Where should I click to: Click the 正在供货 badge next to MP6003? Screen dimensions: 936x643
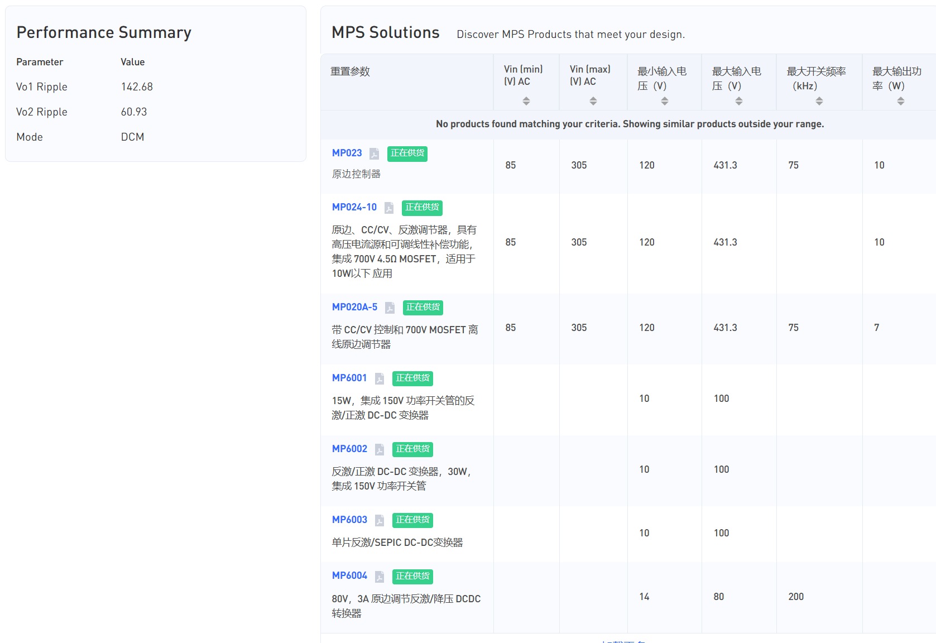tap(412, 520)
